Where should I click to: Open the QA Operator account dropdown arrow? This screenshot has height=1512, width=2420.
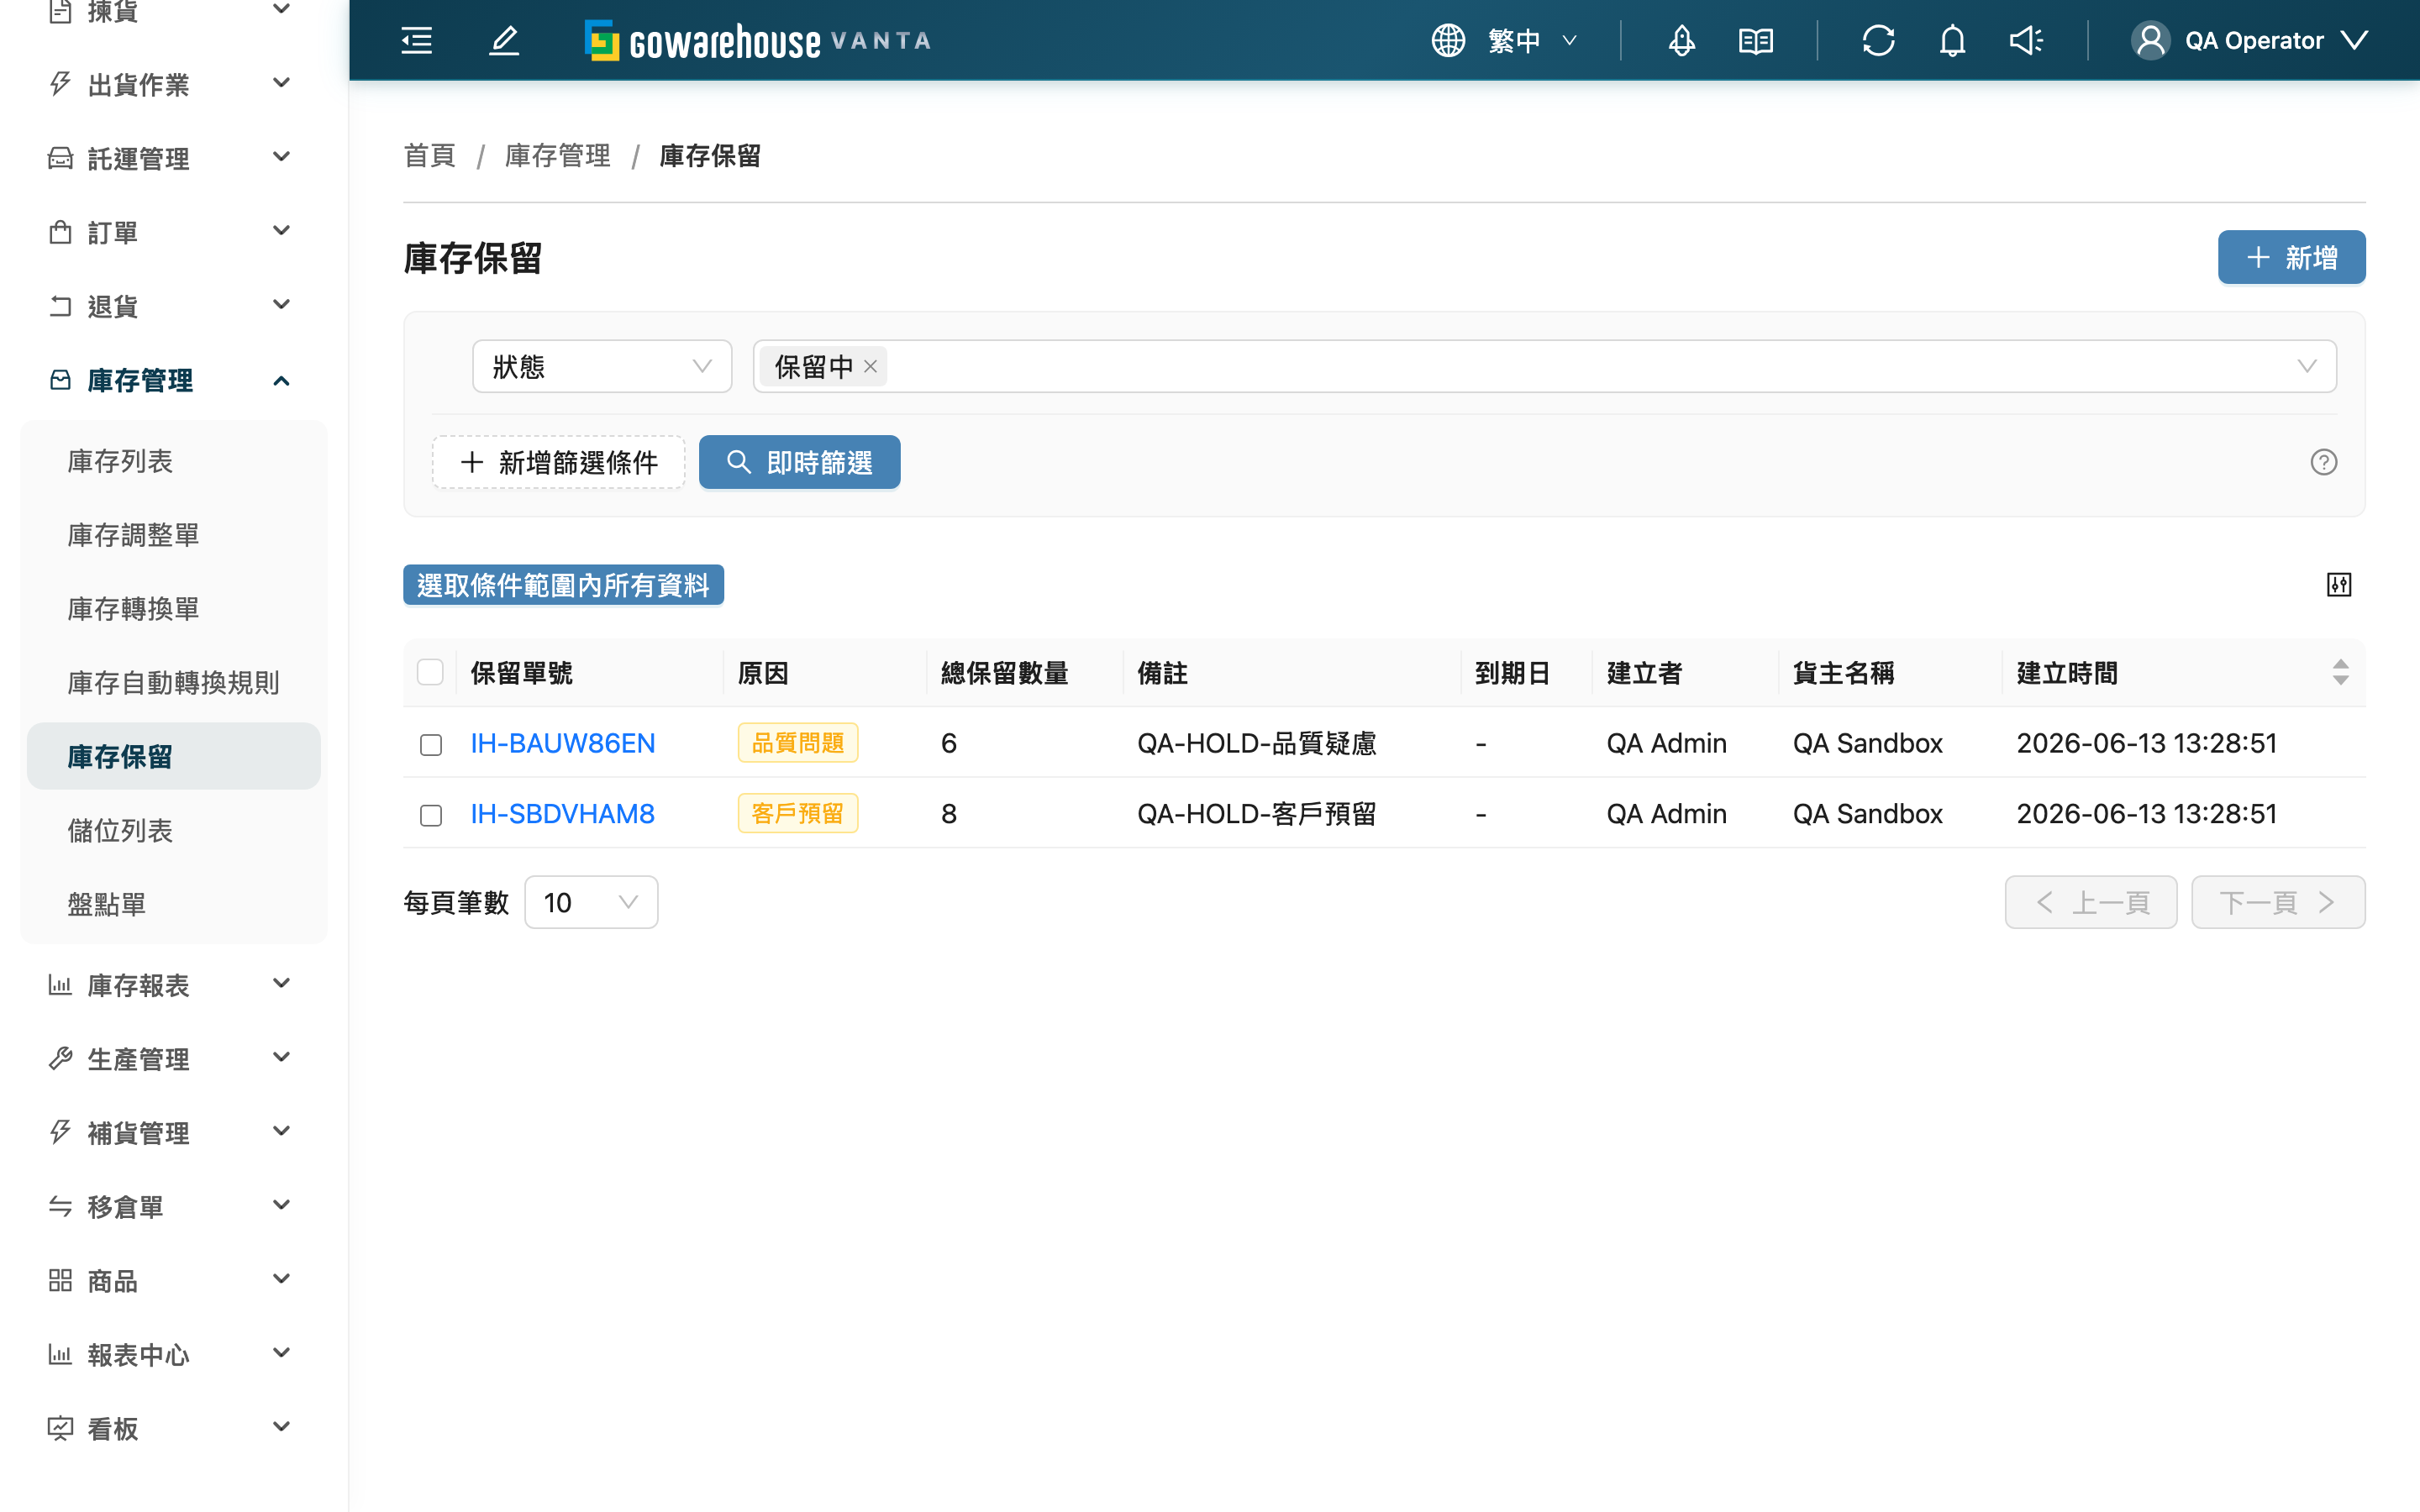point(2355,40)
